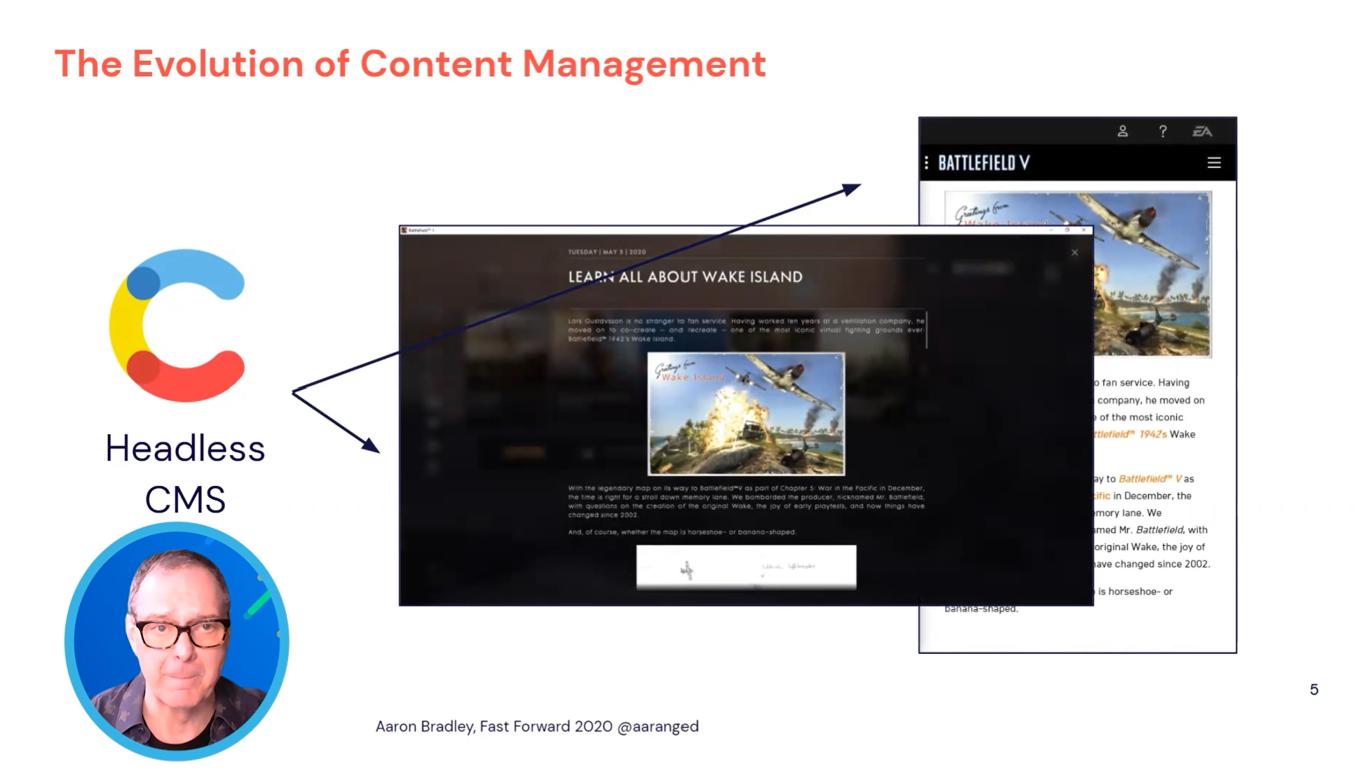Viewport: 1360px width, 773px height.
Task: Click the BATTLEFIELD V logo text
Action: point(984,162)
